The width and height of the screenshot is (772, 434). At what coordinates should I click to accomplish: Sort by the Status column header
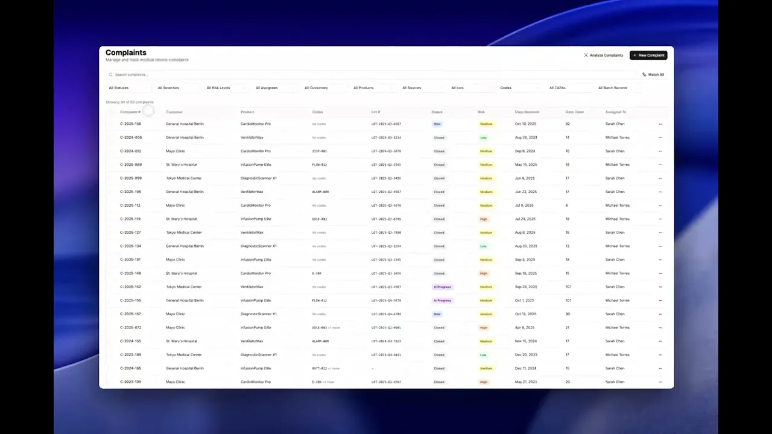pos(437,112)
